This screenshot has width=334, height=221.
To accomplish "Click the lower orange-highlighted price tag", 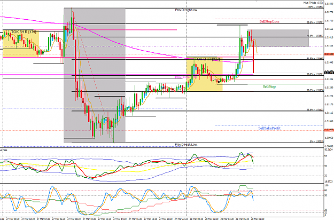I will coord(329,130).
